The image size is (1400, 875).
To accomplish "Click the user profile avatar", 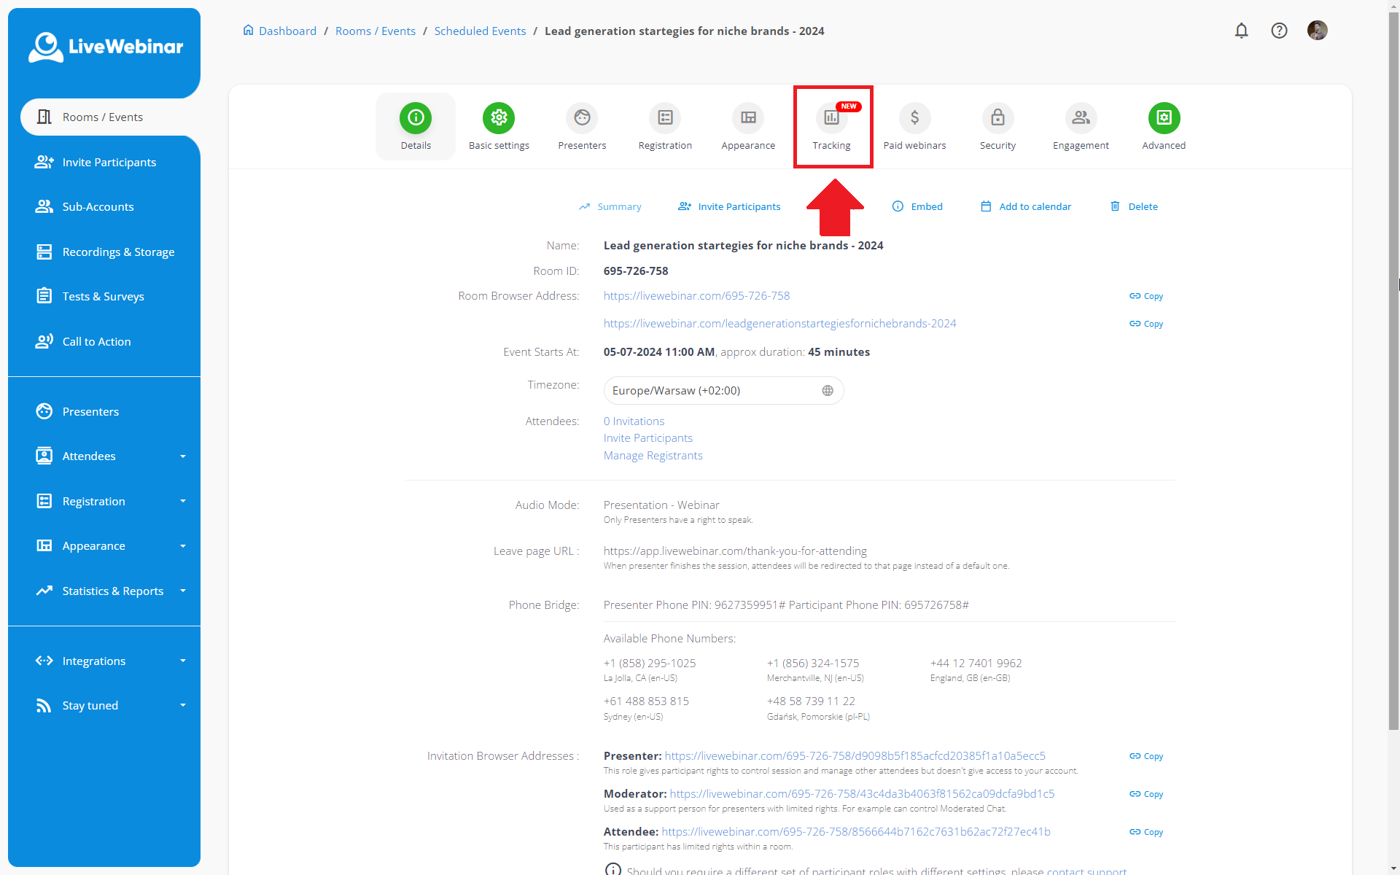I will pos(1317,31).
